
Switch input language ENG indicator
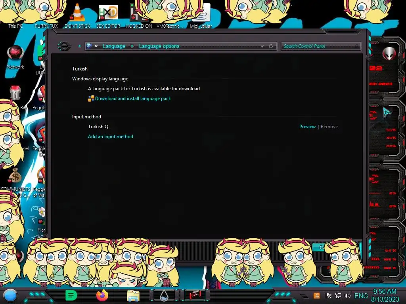pyautogui.click(x=361, y=296)
